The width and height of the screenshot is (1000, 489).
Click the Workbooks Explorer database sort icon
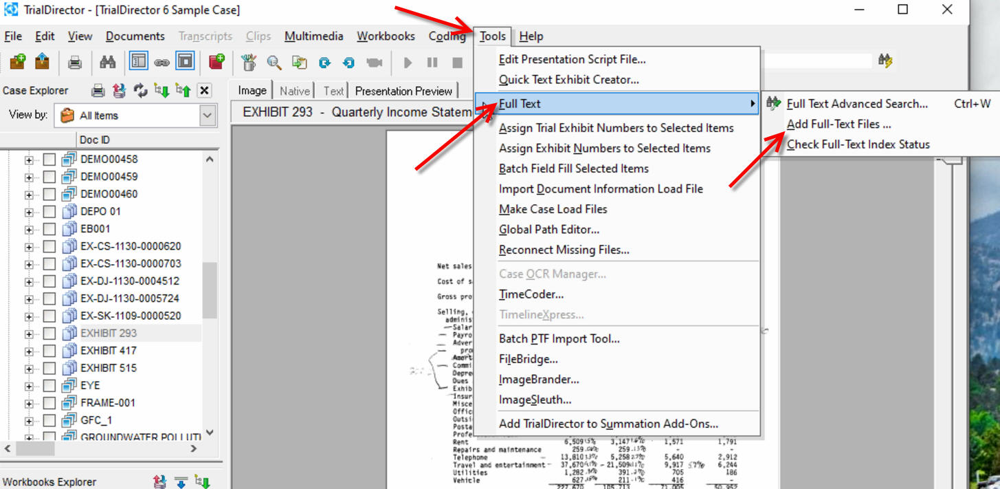(x=159, y=482)
